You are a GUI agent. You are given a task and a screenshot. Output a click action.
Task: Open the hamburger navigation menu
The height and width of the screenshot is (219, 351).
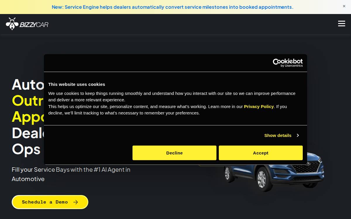click(341, 24)
